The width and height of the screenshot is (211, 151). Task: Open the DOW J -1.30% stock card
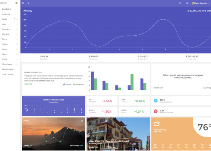point(102,111)
